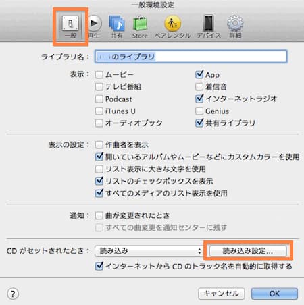This screenshot has width=304, height=305.
Task: Open the 再生 (Playback) preferences icon
Action: (x=94, y=26)
